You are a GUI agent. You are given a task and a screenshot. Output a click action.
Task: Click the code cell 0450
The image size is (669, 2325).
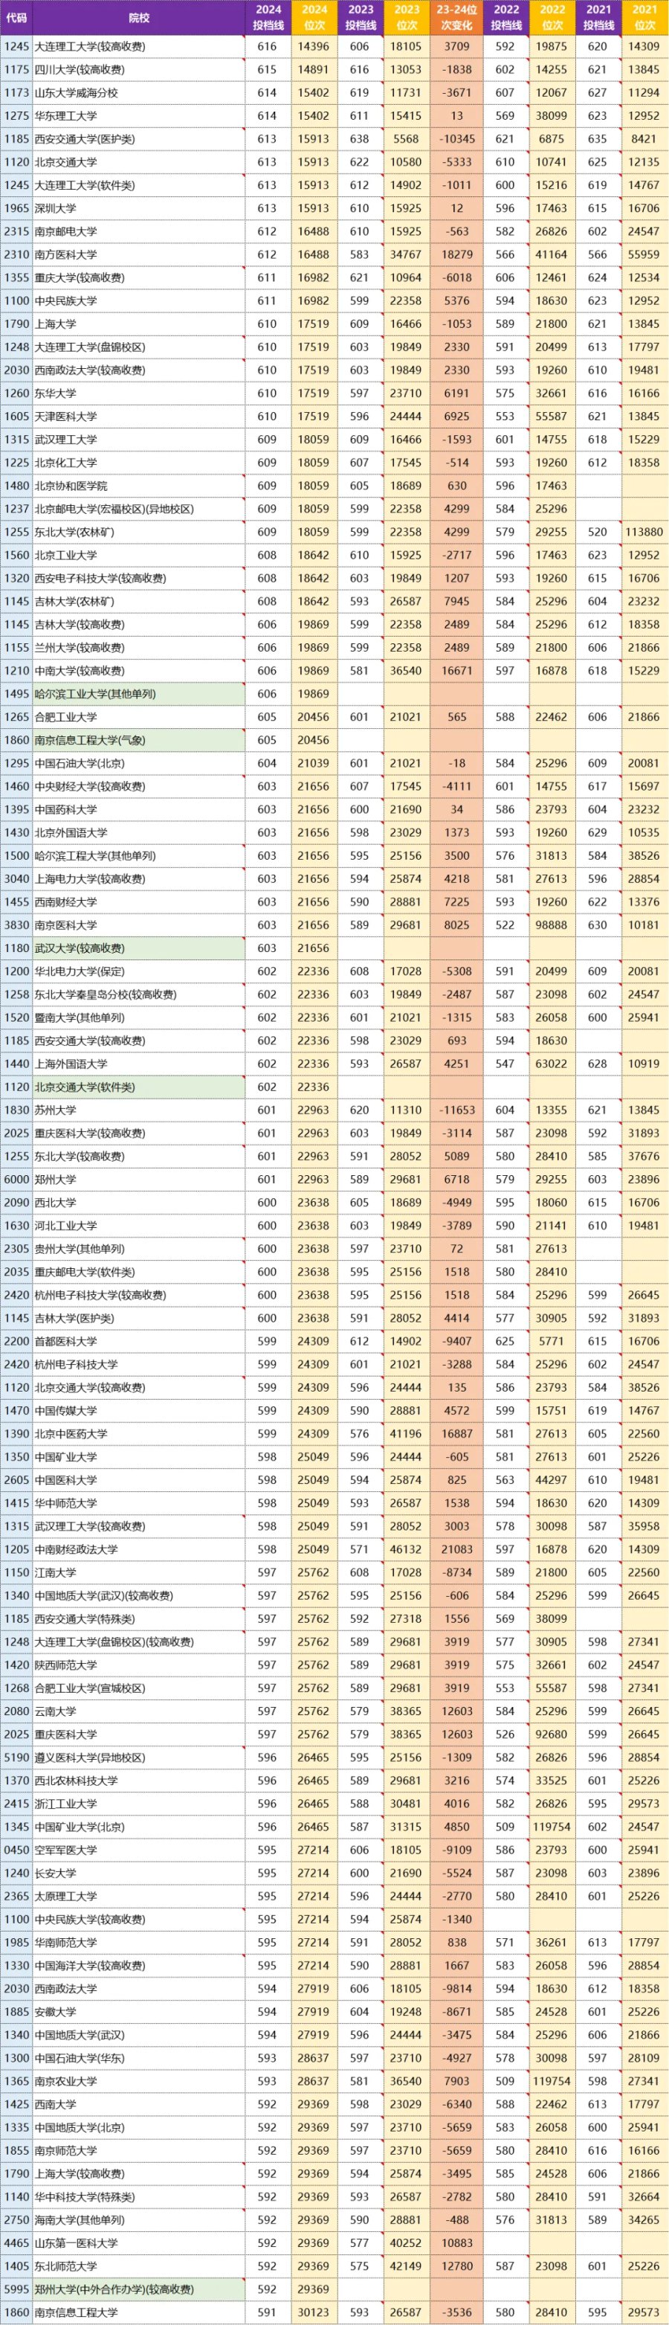16,1850
